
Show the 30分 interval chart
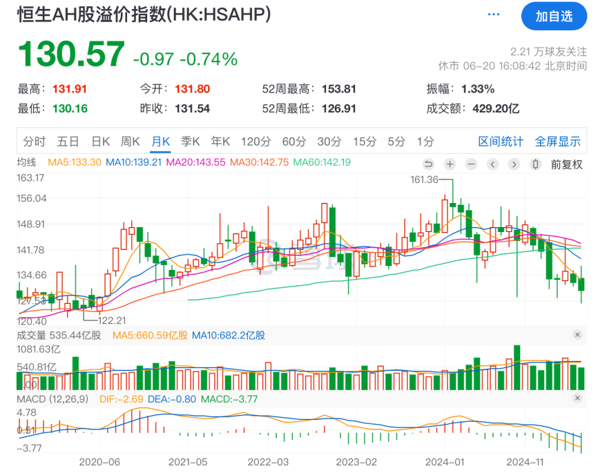pyautogui.click(x=329, y=142)
